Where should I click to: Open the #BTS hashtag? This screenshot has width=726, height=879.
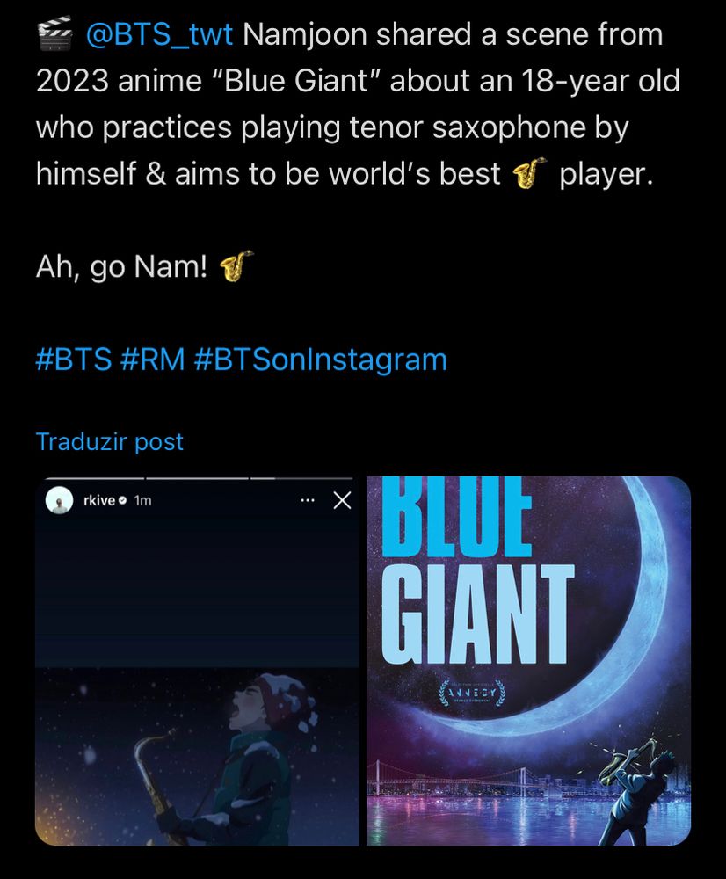tap(74, 360)
